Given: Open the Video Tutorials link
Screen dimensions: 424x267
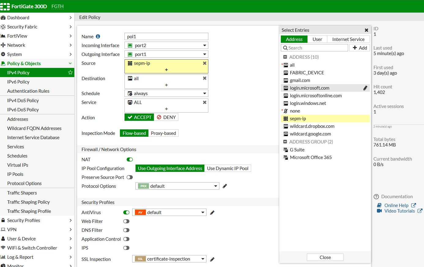Looking at the screenshot, I should coord(400,211).
